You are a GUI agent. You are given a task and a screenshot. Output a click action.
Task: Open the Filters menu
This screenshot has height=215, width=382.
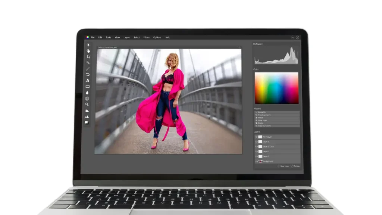(147, 37)
